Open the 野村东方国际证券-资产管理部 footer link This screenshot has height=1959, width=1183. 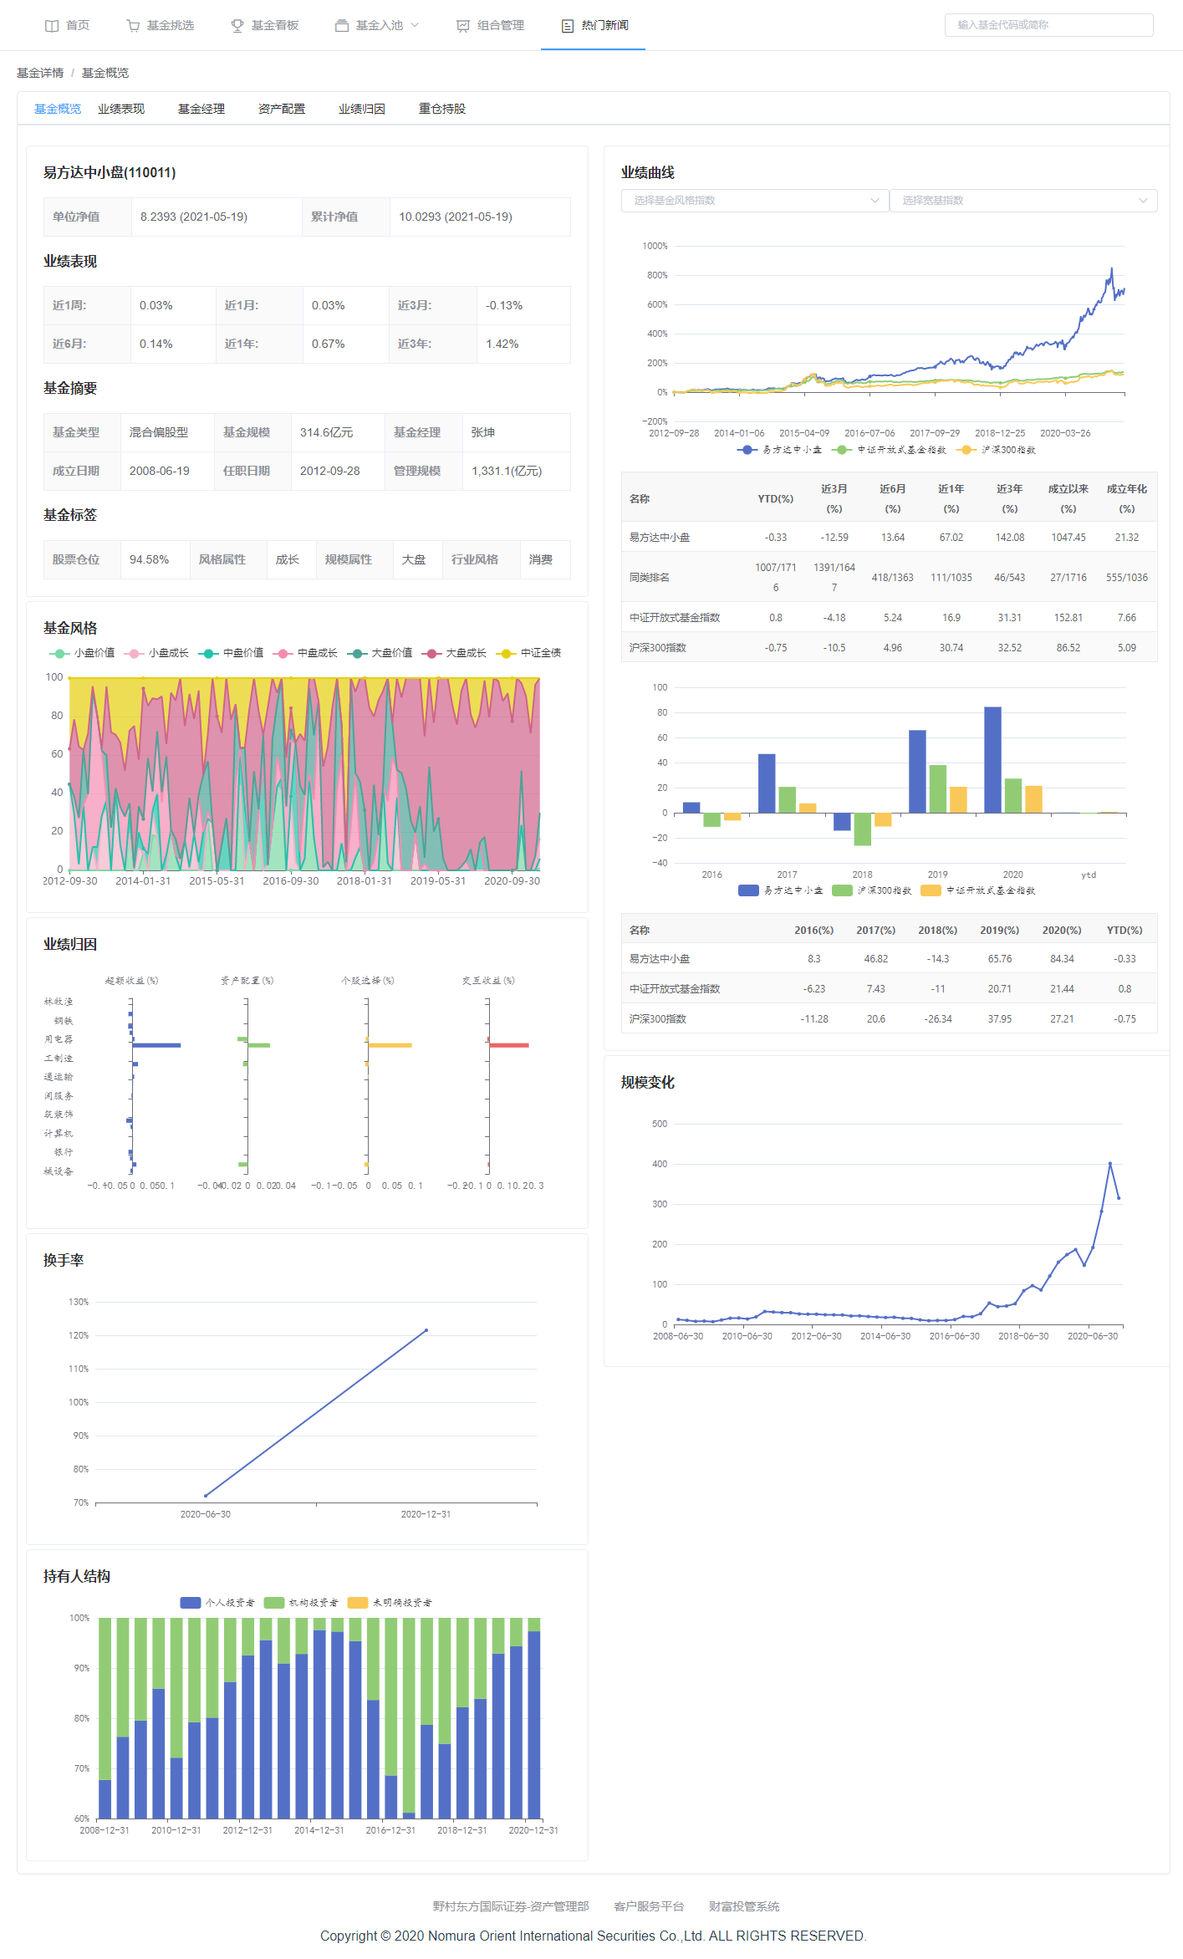[x=511, y=1906]
